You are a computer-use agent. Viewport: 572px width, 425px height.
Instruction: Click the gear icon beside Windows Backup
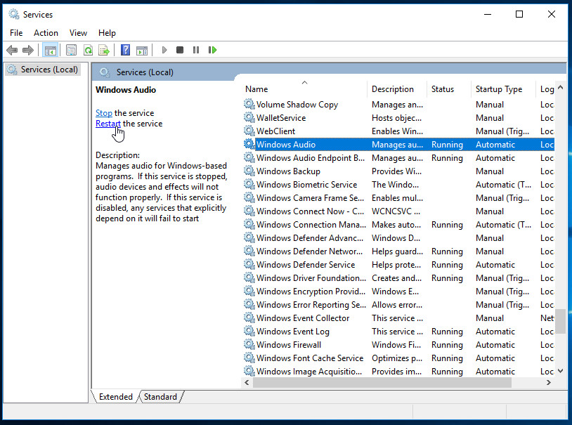point(249,171)
